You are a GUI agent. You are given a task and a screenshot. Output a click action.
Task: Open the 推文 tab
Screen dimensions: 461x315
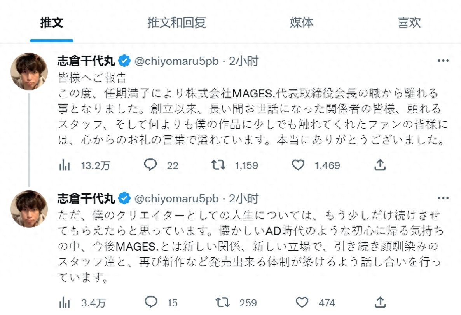(x=51, y=23)
